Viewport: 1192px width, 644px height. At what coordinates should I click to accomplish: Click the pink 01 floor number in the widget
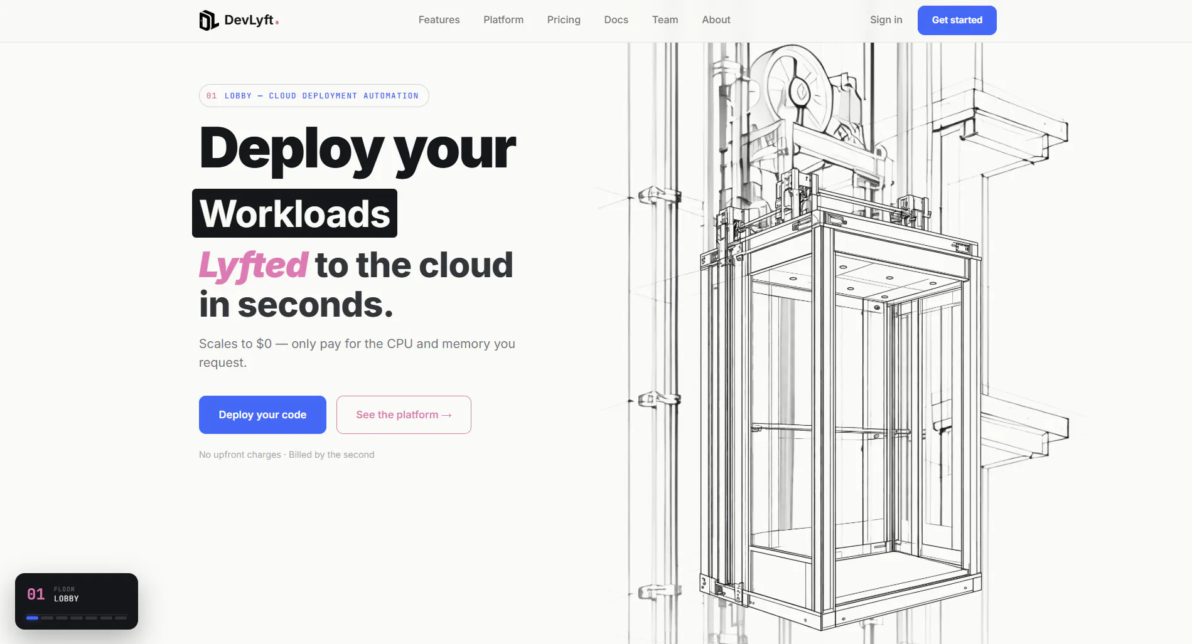point(36,594)
